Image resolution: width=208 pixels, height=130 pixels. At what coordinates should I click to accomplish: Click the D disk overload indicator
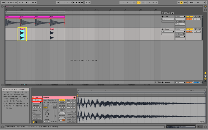[204, 3]
